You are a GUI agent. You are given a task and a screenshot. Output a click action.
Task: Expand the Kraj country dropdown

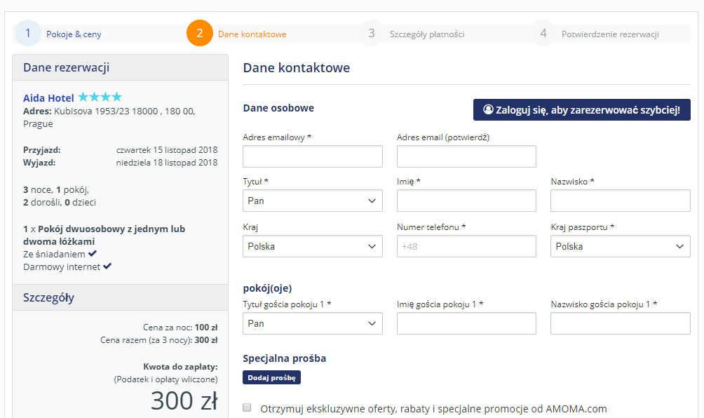coord(313,246)
